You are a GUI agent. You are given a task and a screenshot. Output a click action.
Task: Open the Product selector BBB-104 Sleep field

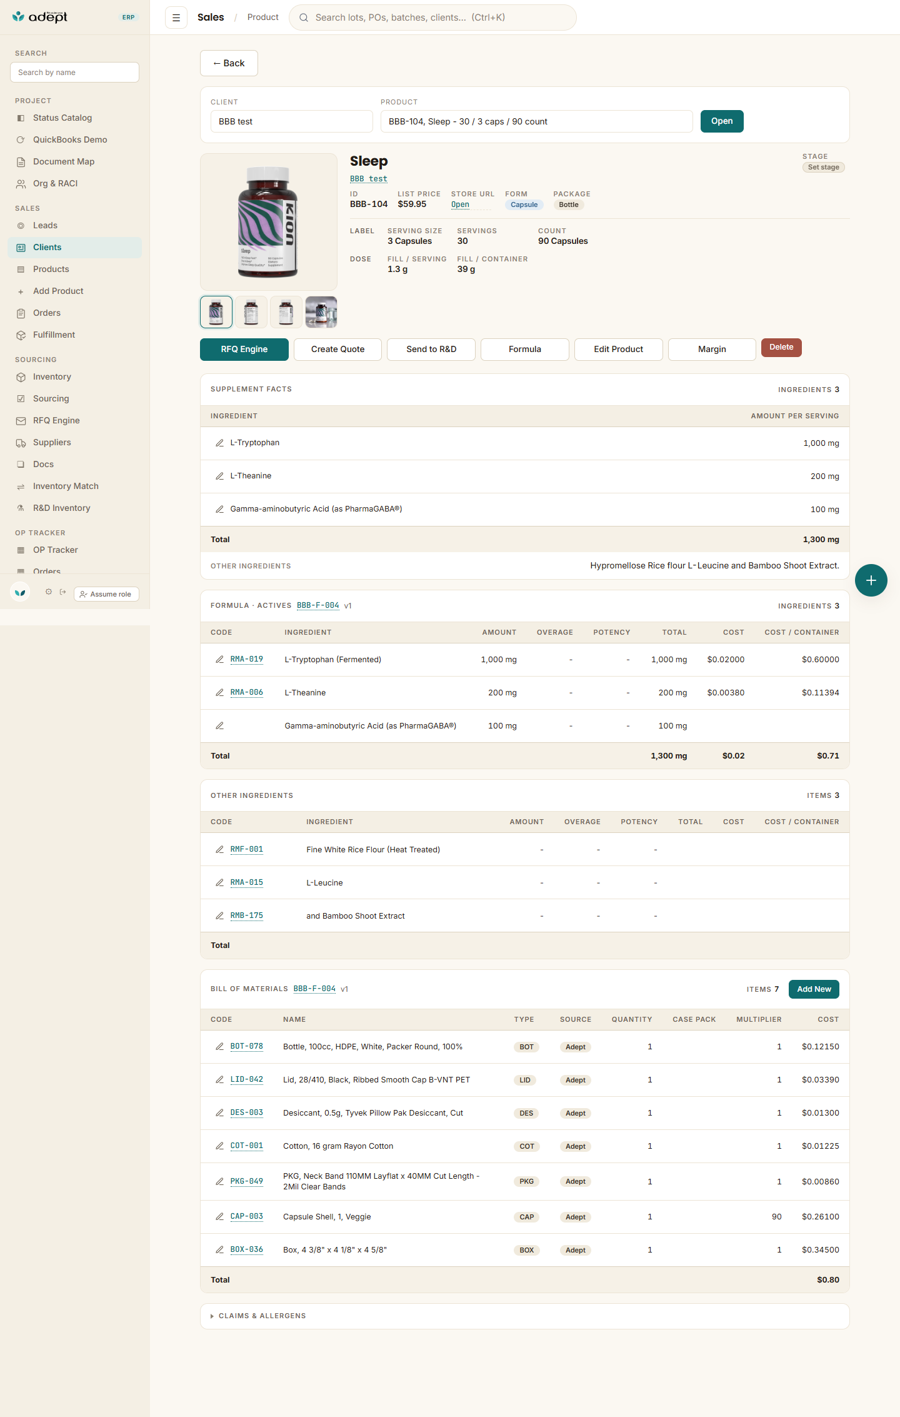(536, 121)
